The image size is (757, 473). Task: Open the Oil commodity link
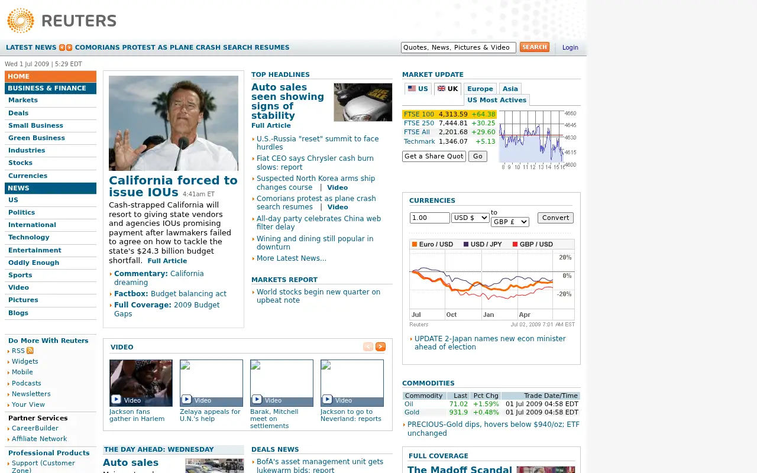click(x=409, y=404)
